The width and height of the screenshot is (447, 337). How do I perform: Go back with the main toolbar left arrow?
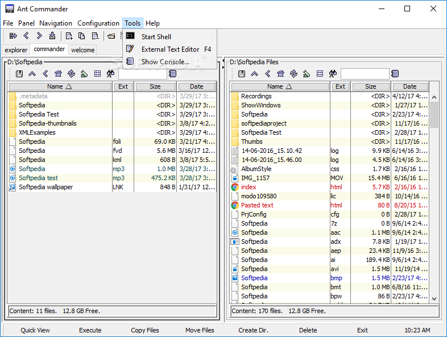[26, 36]
